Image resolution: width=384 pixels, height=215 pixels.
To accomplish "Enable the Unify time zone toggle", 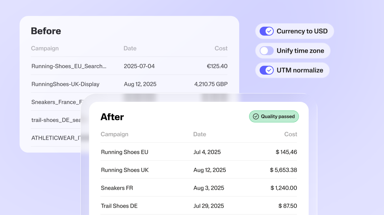I will 267,51.
